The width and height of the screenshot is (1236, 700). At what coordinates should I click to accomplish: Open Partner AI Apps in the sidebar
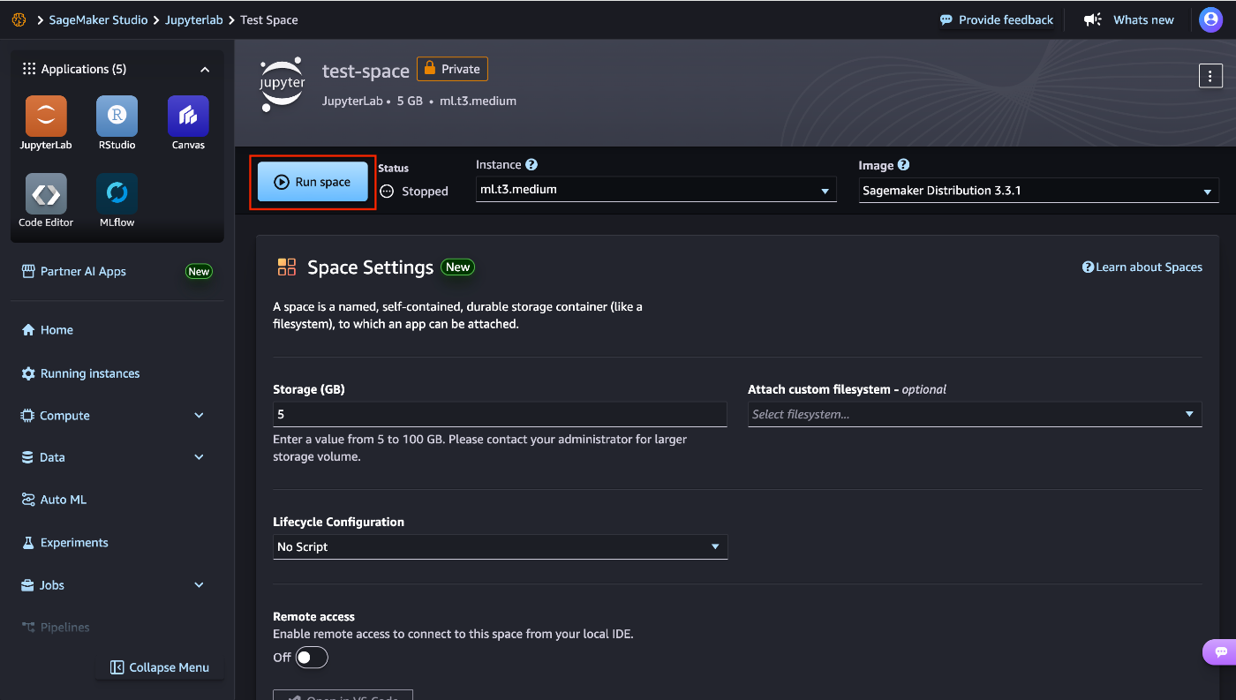click(74, 271)
